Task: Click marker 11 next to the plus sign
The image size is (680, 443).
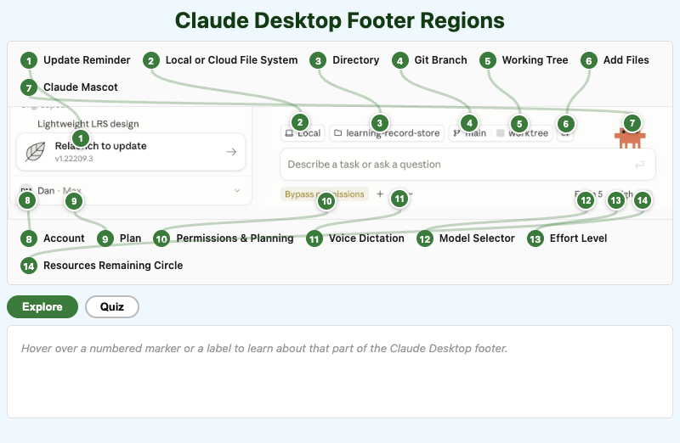Action: click(x=399, y=199)
